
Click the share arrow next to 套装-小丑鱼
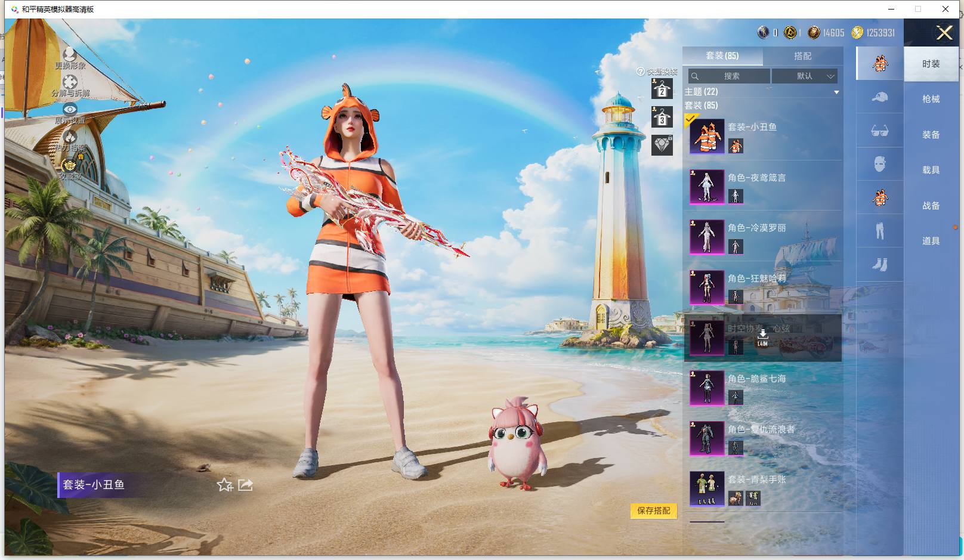click(x=245, y=485)
